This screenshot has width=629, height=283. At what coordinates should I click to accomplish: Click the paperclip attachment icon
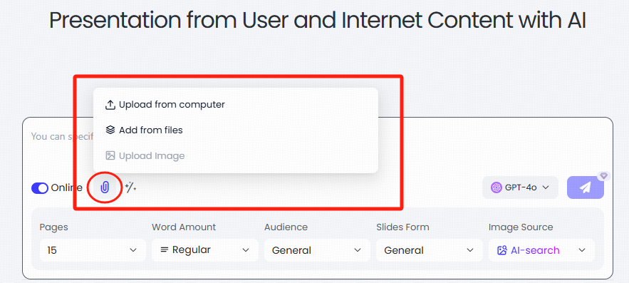coord(105,187)
